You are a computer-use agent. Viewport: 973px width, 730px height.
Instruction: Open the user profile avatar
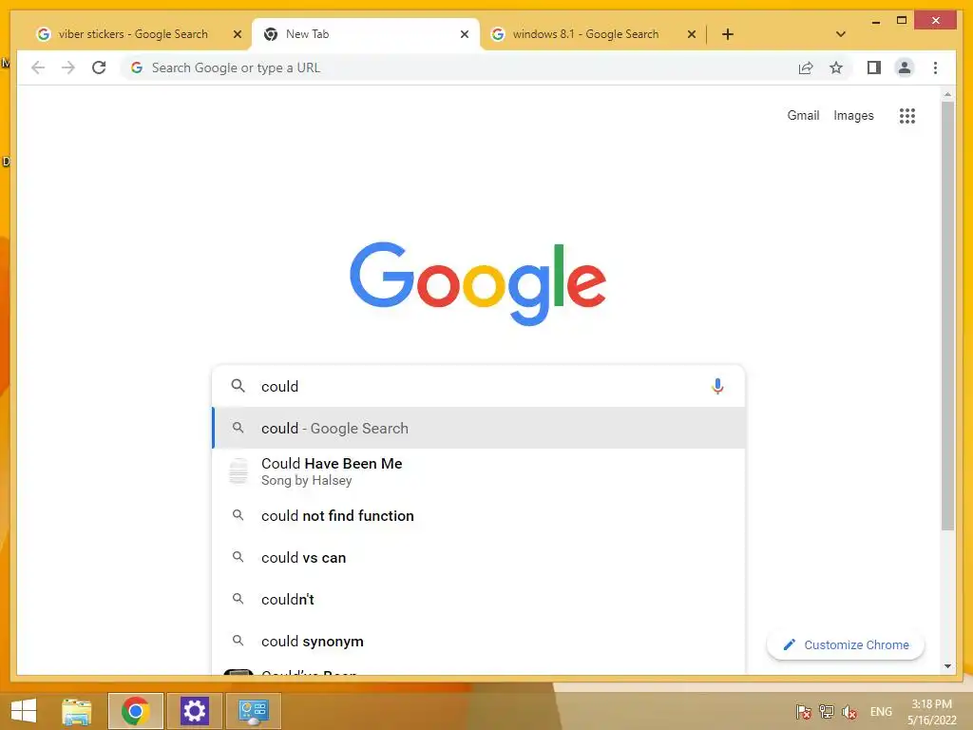905,67
